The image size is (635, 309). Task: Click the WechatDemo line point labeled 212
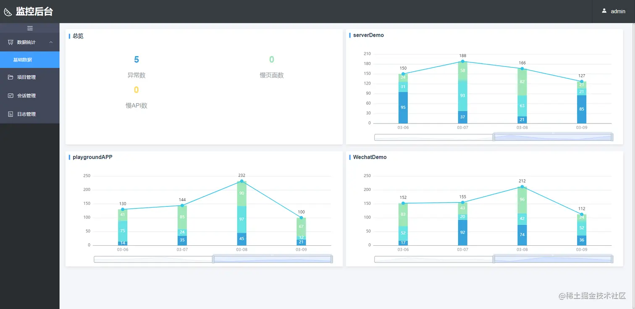tap(522, 187)
